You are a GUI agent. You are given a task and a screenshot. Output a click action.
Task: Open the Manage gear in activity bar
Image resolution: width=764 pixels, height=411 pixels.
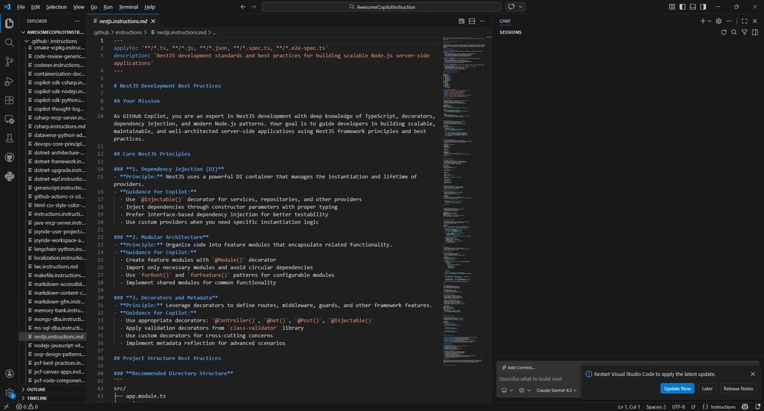(x=9, y=393)
